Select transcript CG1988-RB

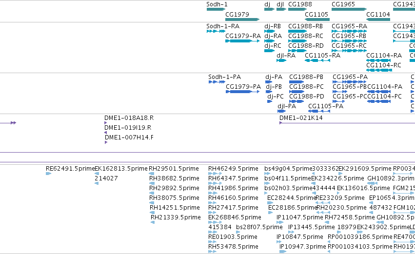[297, 31]
